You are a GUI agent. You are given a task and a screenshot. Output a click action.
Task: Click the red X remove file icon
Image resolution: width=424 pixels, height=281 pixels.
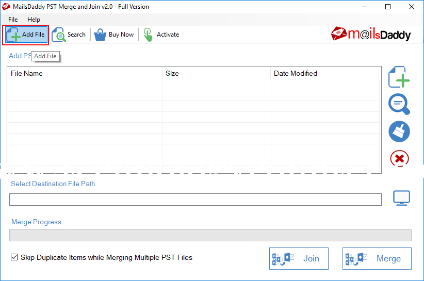pyautogui.click(x=399, y=158)
